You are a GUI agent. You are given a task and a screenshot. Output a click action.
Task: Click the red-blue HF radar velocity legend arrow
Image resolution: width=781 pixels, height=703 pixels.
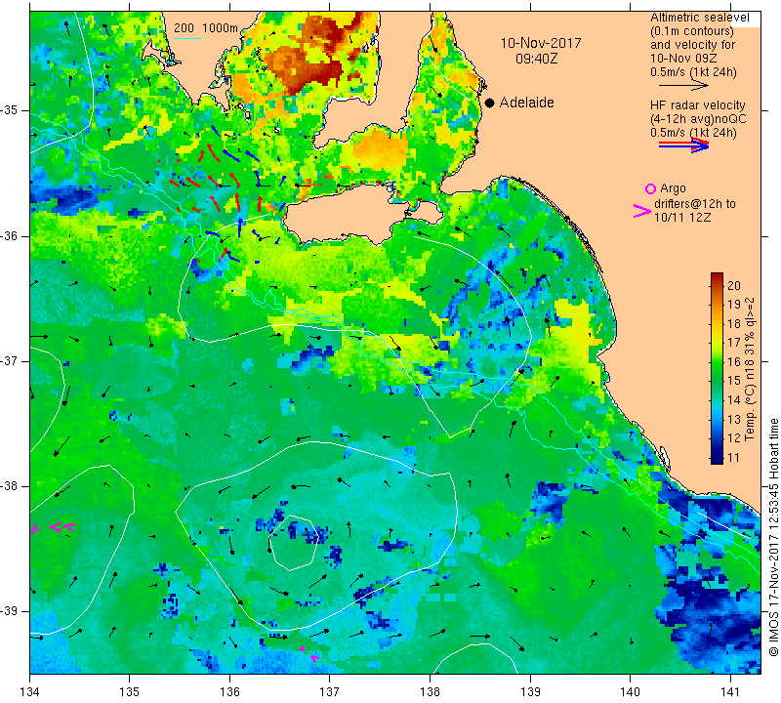(x=683, y=145)
